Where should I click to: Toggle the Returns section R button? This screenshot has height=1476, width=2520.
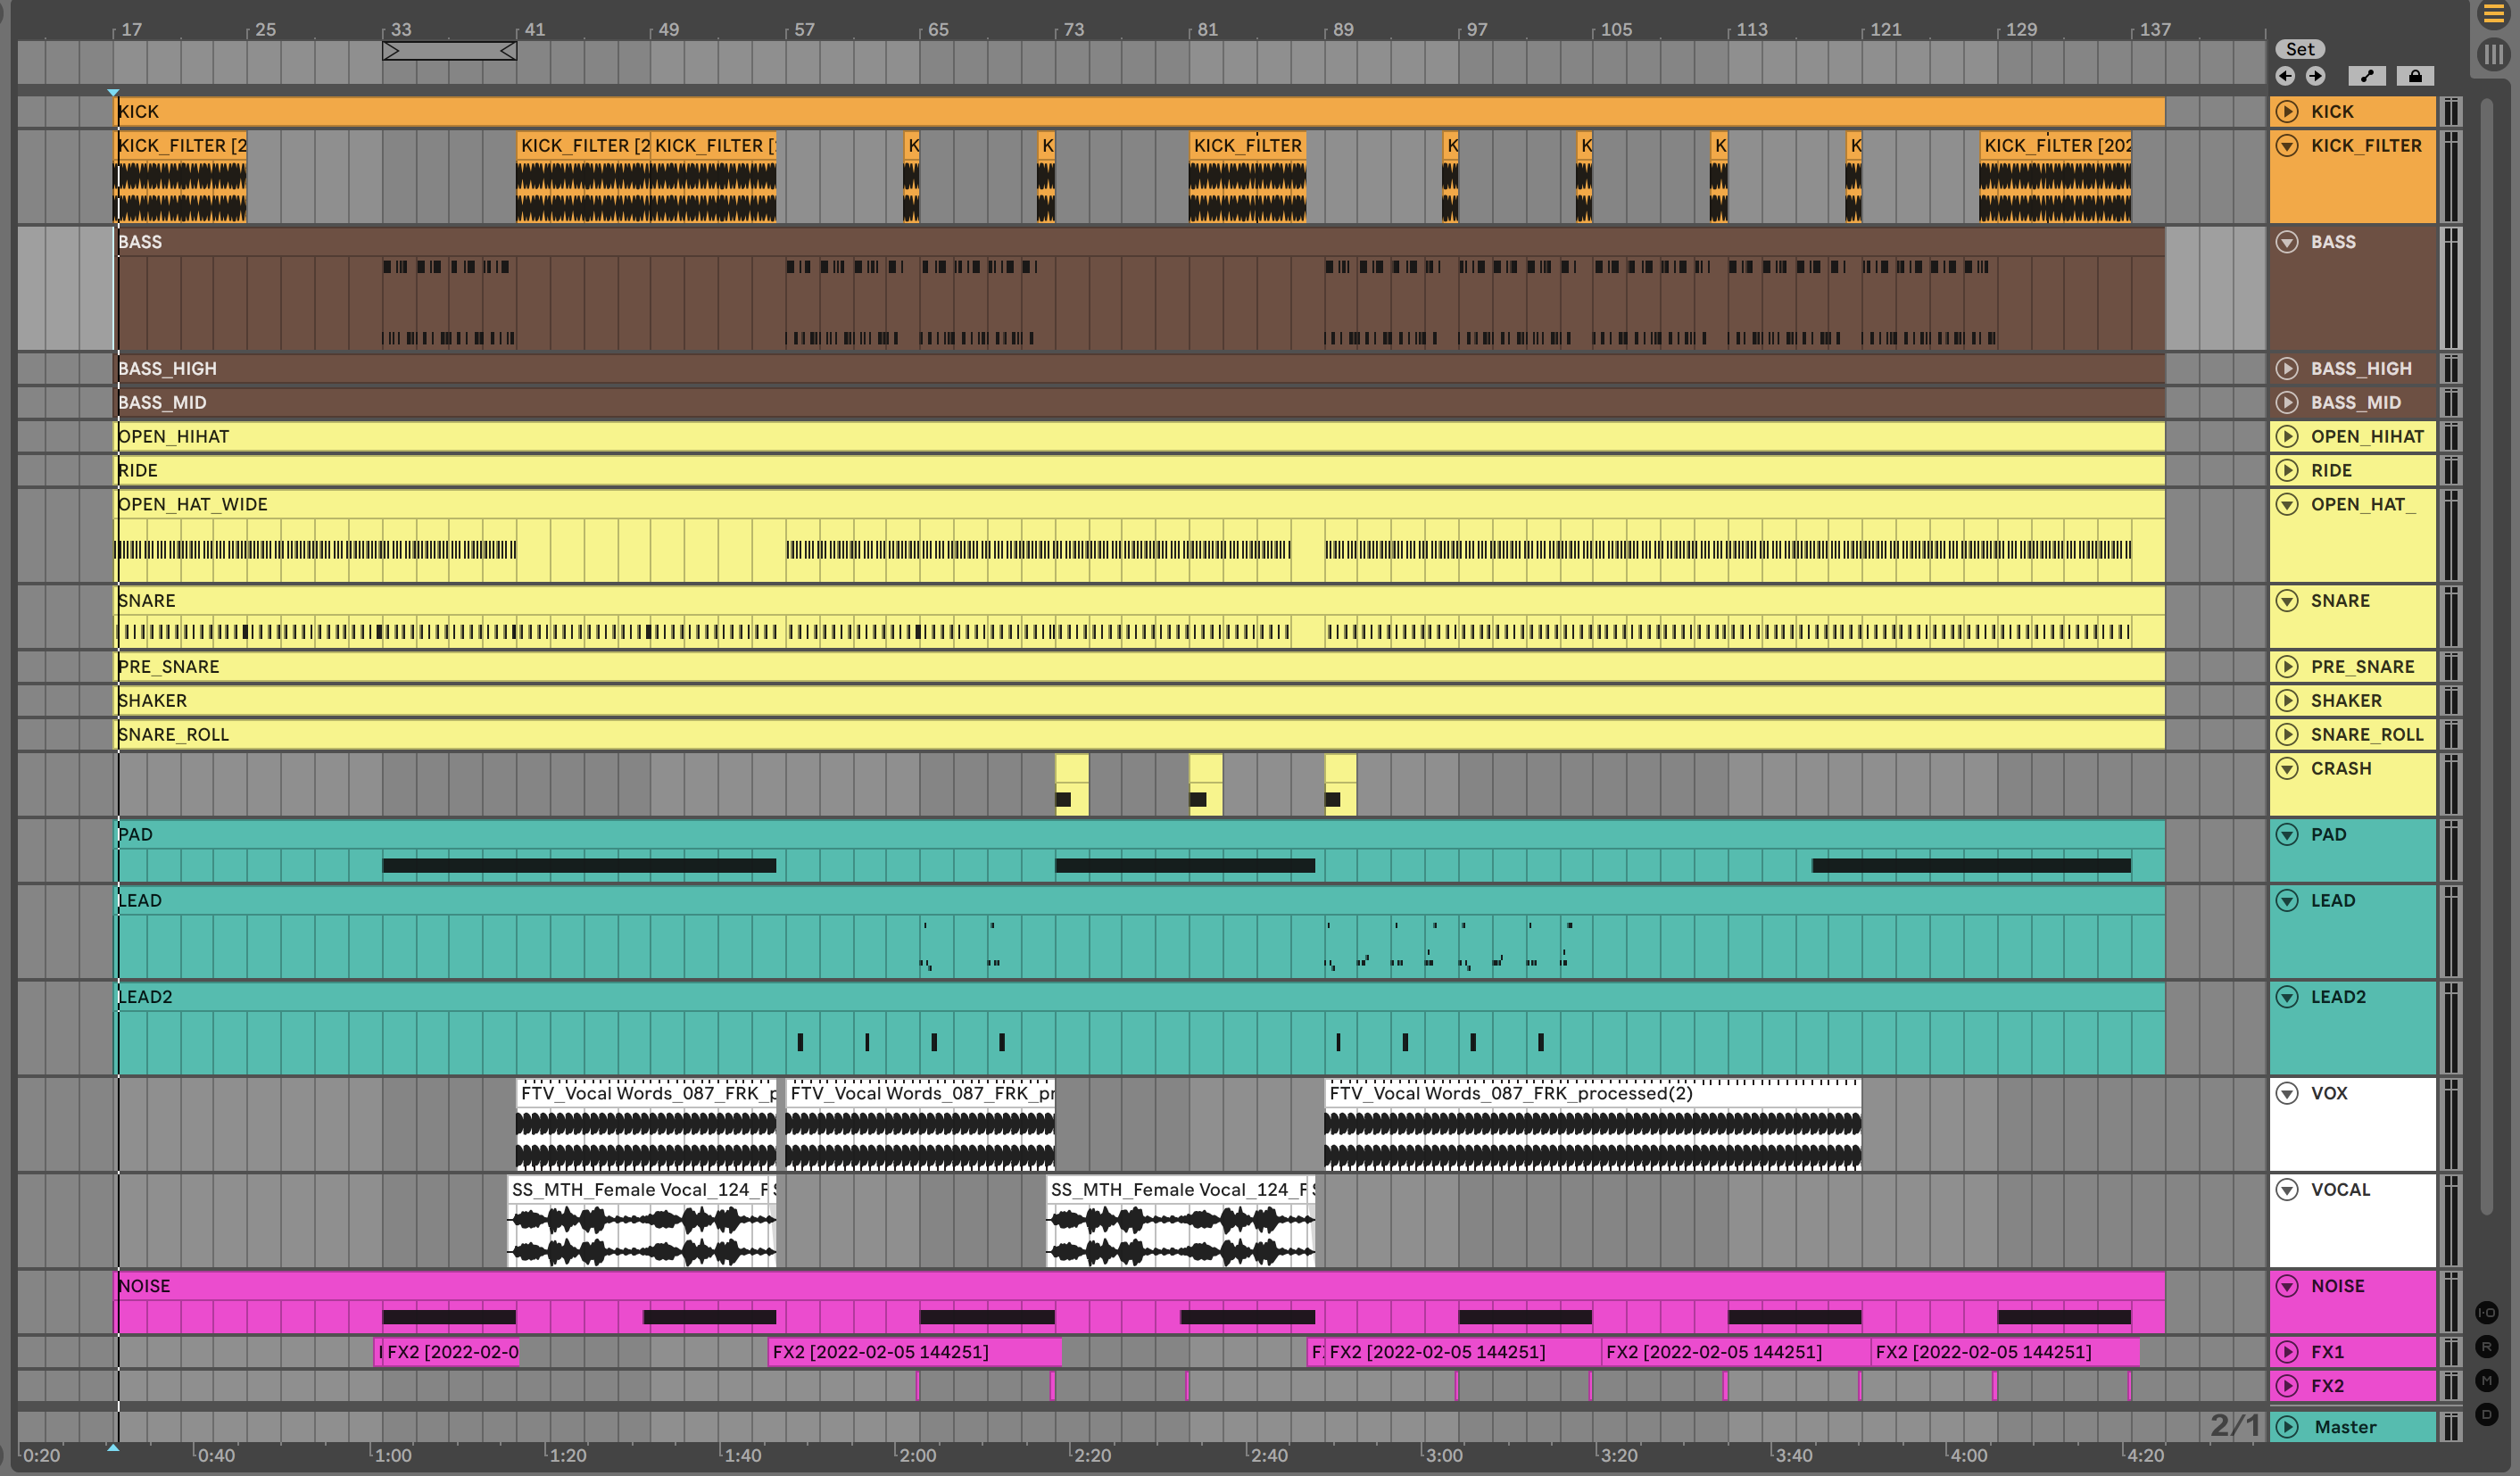[2487, 1346]
